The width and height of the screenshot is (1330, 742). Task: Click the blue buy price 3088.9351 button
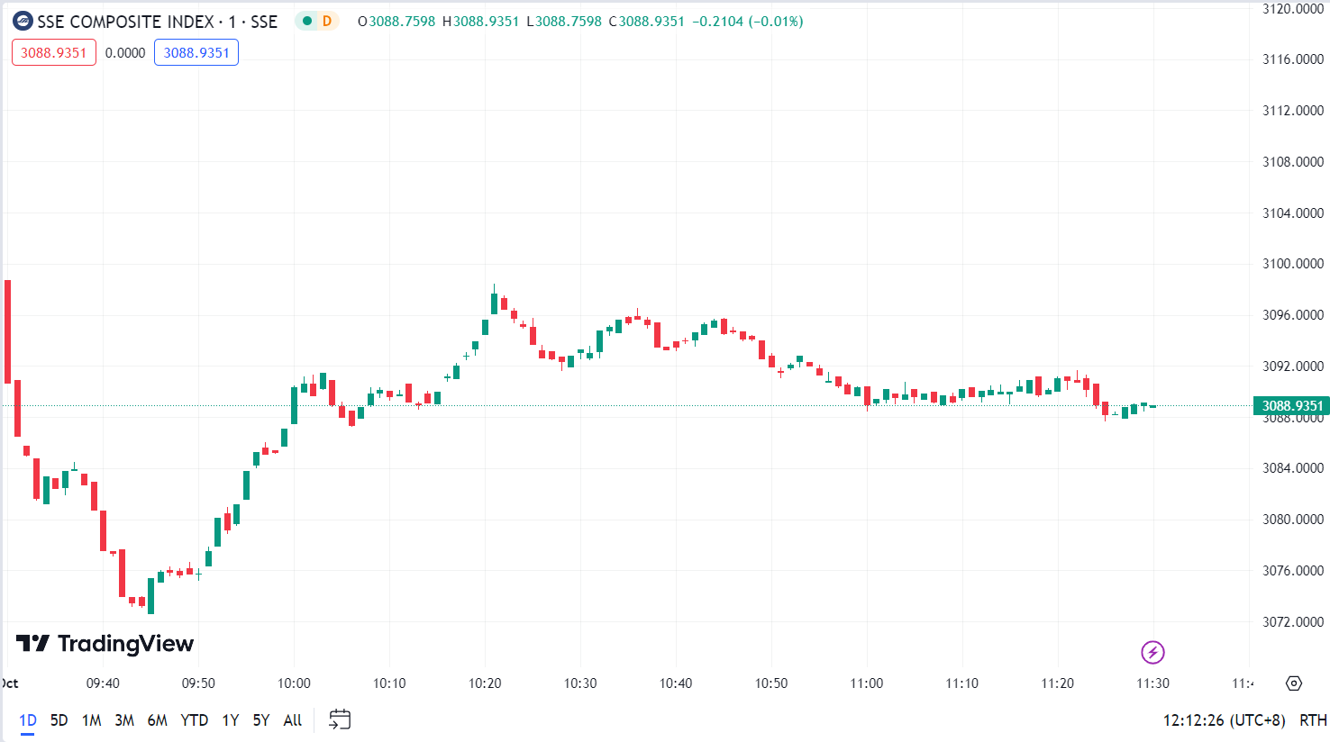pyautogui.click(x=196, y=52)
